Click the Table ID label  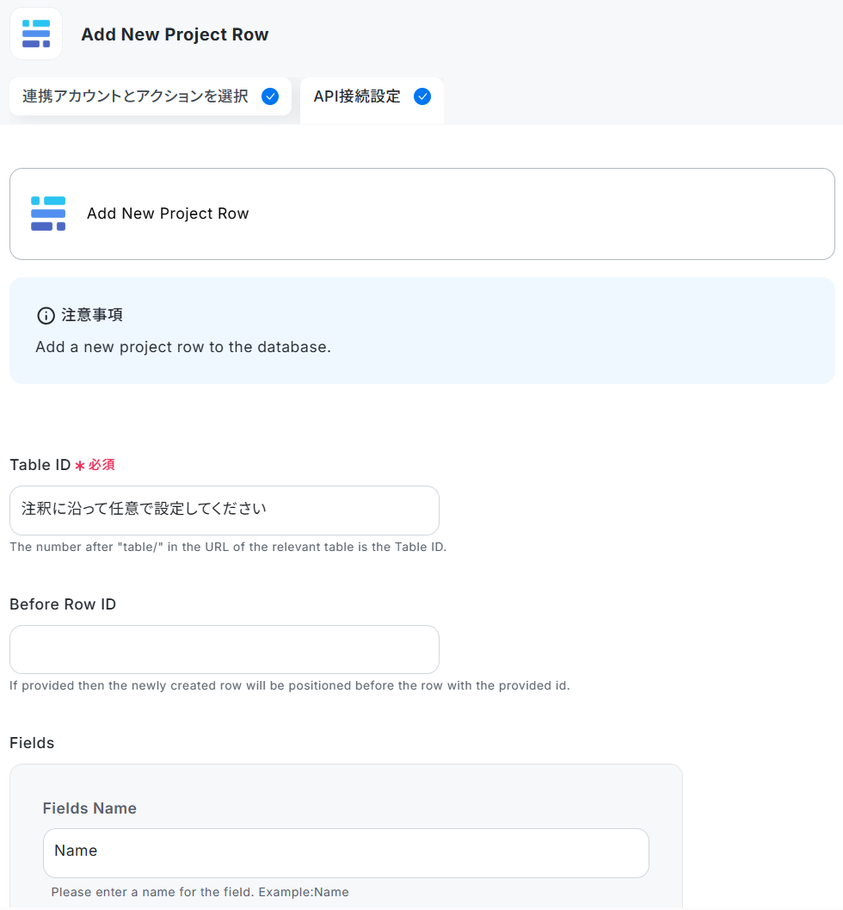(40, 465)
